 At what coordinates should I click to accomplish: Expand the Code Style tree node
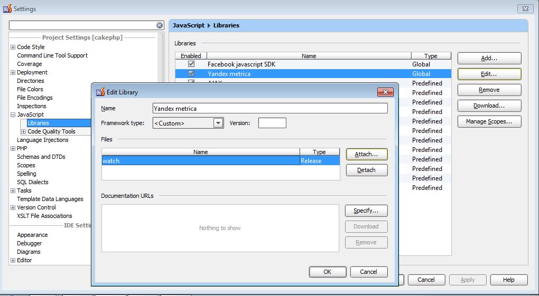pyautogui.click(x=13, y=47)
